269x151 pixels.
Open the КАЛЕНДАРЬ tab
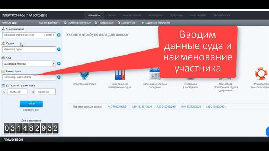point(155,16)
